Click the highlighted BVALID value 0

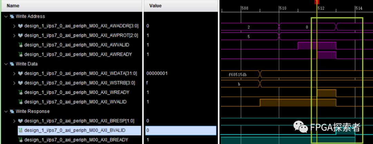[181, 130]
